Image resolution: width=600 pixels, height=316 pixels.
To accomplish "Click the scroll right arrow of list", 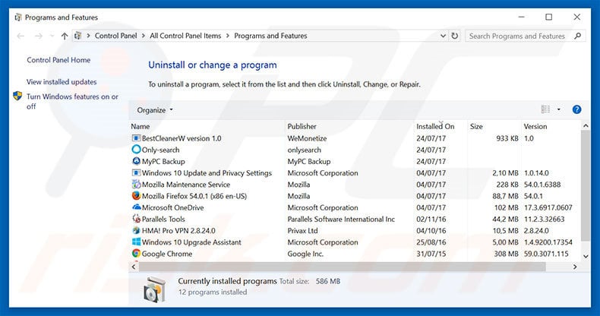I will pyautogui.click(x=575, y=267).
